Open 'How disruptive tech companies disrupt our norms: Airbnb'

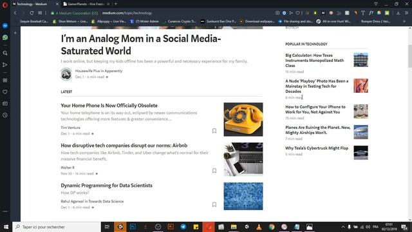tap(124, 146)
